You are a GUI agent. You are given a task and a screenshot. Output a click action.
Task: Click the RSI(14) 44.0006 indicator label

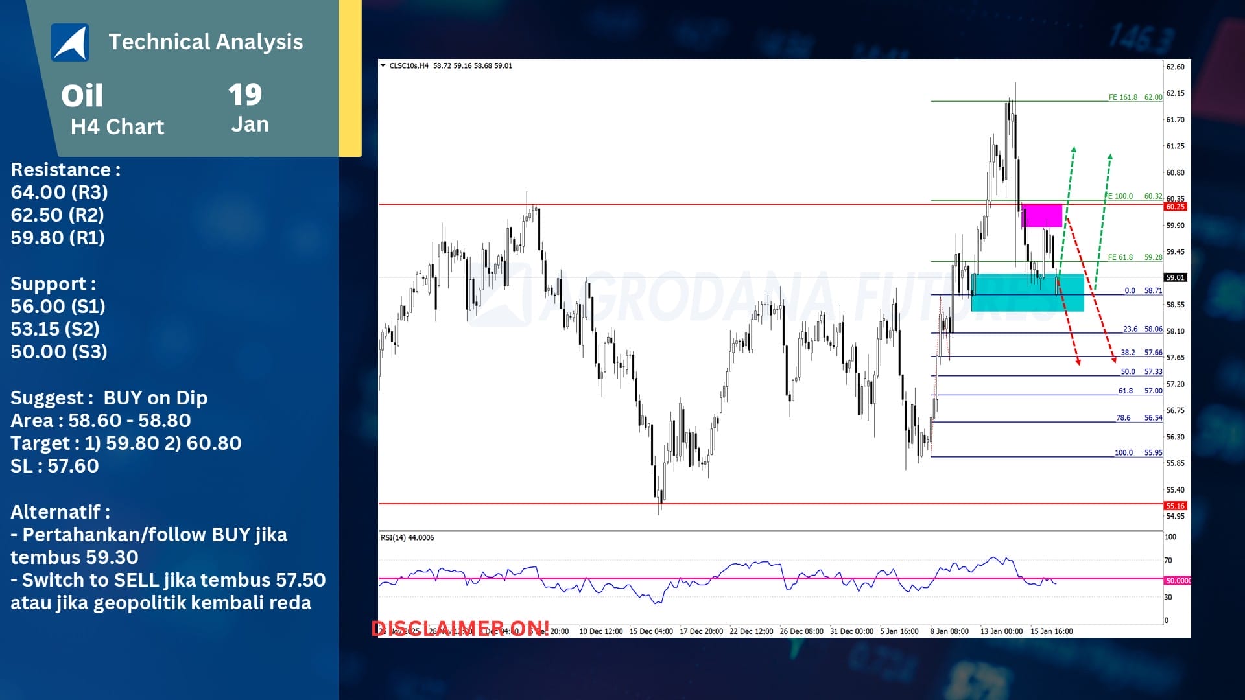pos(407,537)
